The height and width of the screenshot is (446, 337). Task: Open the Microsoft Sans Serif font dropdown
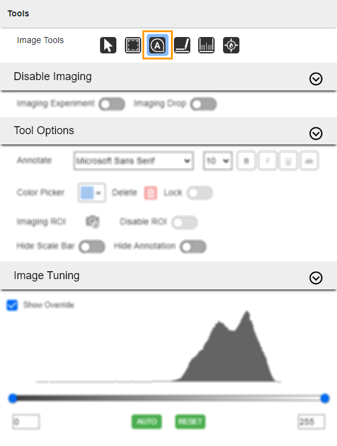coord(133,161)
